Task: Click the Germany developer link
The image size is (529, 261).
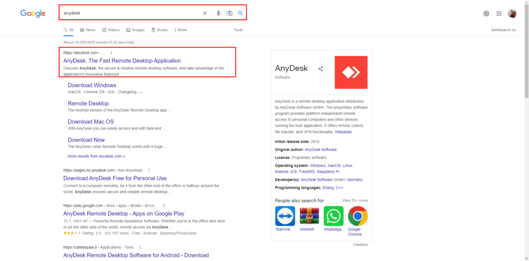Action: point(354,180)
